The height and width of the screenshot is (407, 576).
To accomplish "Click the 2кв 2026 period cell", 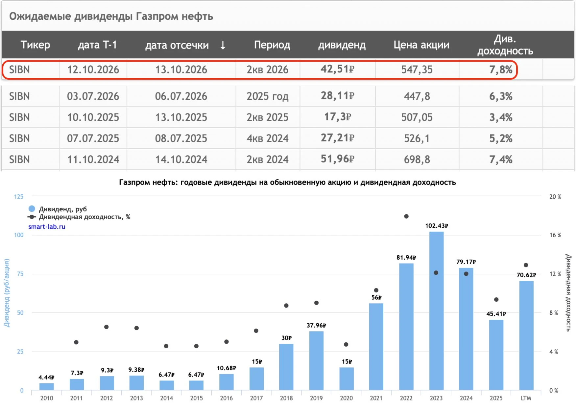I will pyautogui.click(x=268, y=70).
